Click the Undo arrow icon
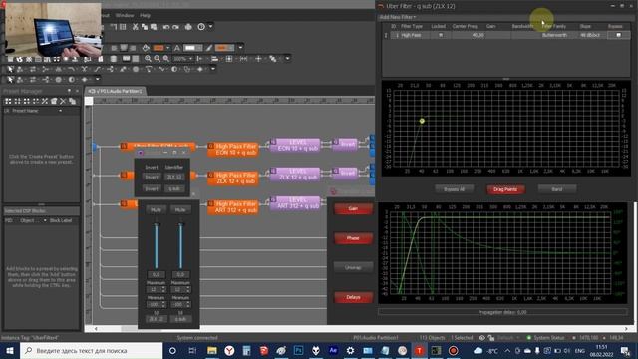The width and height of the screenshot is (638, 359). 166,27
